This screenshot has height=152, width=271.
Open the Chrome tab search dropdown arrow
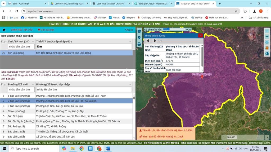click(x=3, y=3)
